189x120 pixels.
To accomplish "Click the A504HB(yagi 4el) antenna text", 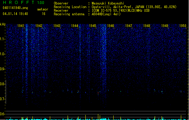I will 106,14.
